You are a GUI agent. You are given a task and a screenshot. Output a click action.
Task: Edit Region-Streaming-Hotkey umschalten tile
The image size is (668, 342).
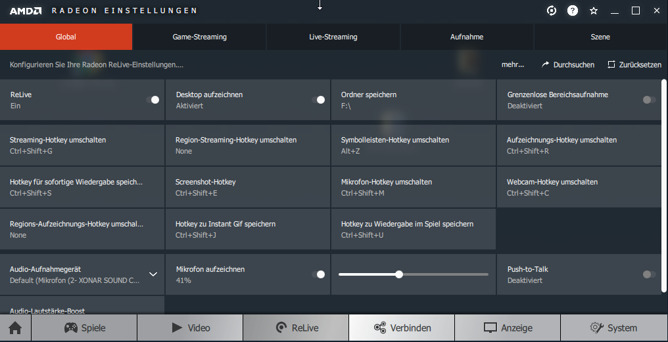click(x=247, y=145)
